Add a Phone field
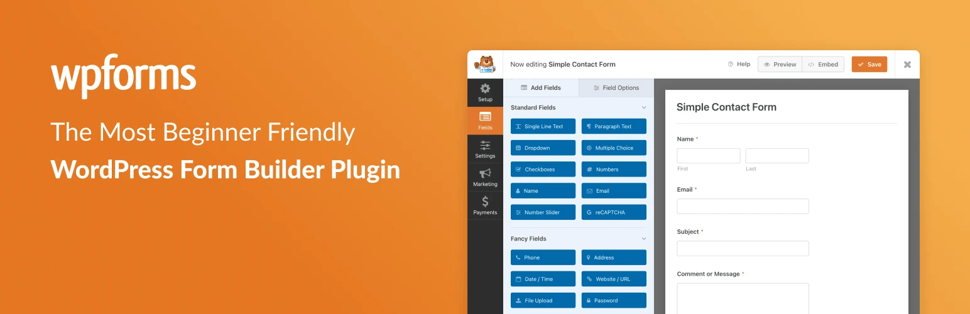The height and width of the screenshot is (314, 970). (x=543, y=257)
